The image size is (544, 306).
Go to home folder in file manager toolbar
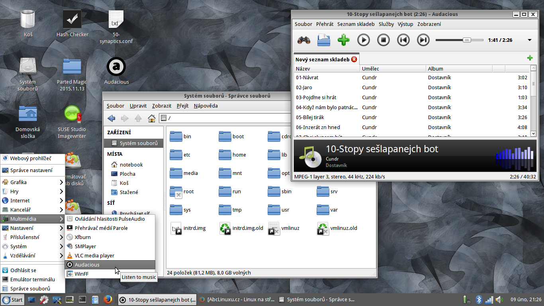[x=151, y=118]
